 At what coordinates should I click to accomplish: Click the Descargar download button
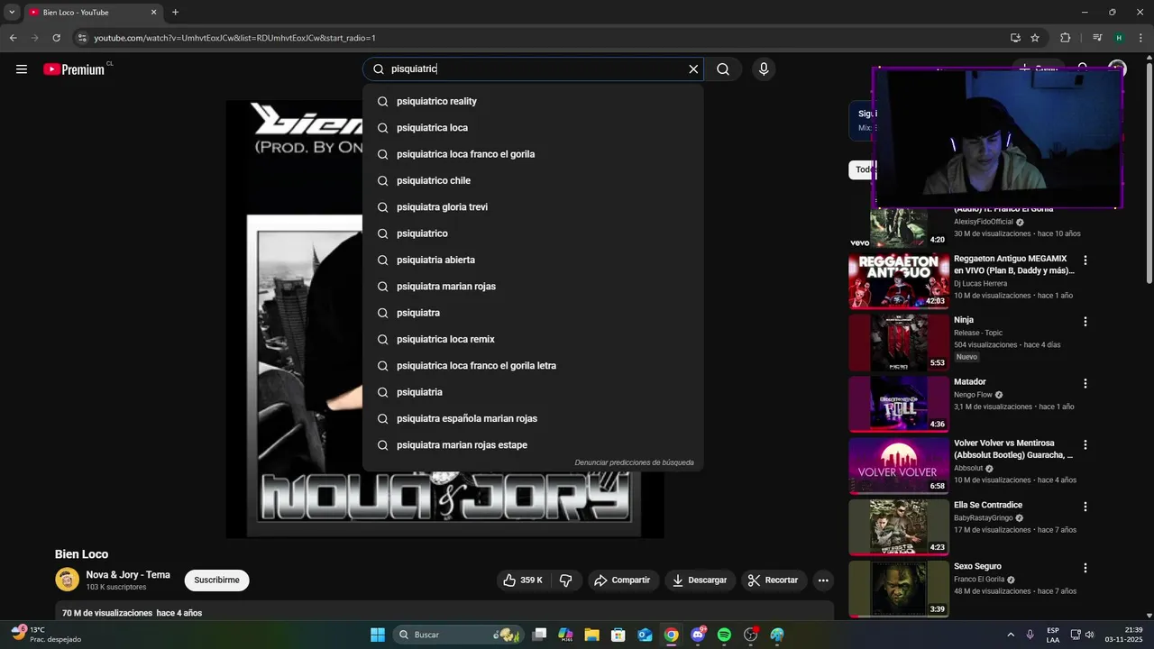click(700, 580)
